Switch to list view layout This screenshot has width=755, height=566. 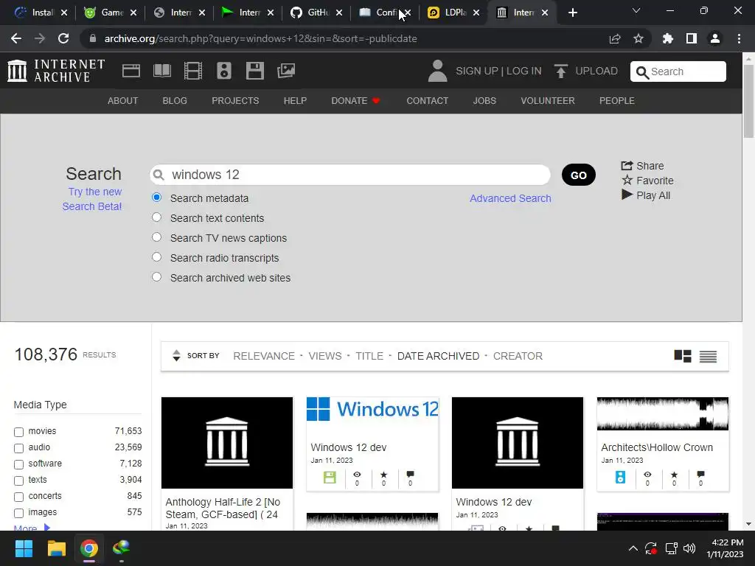[708, 356]
